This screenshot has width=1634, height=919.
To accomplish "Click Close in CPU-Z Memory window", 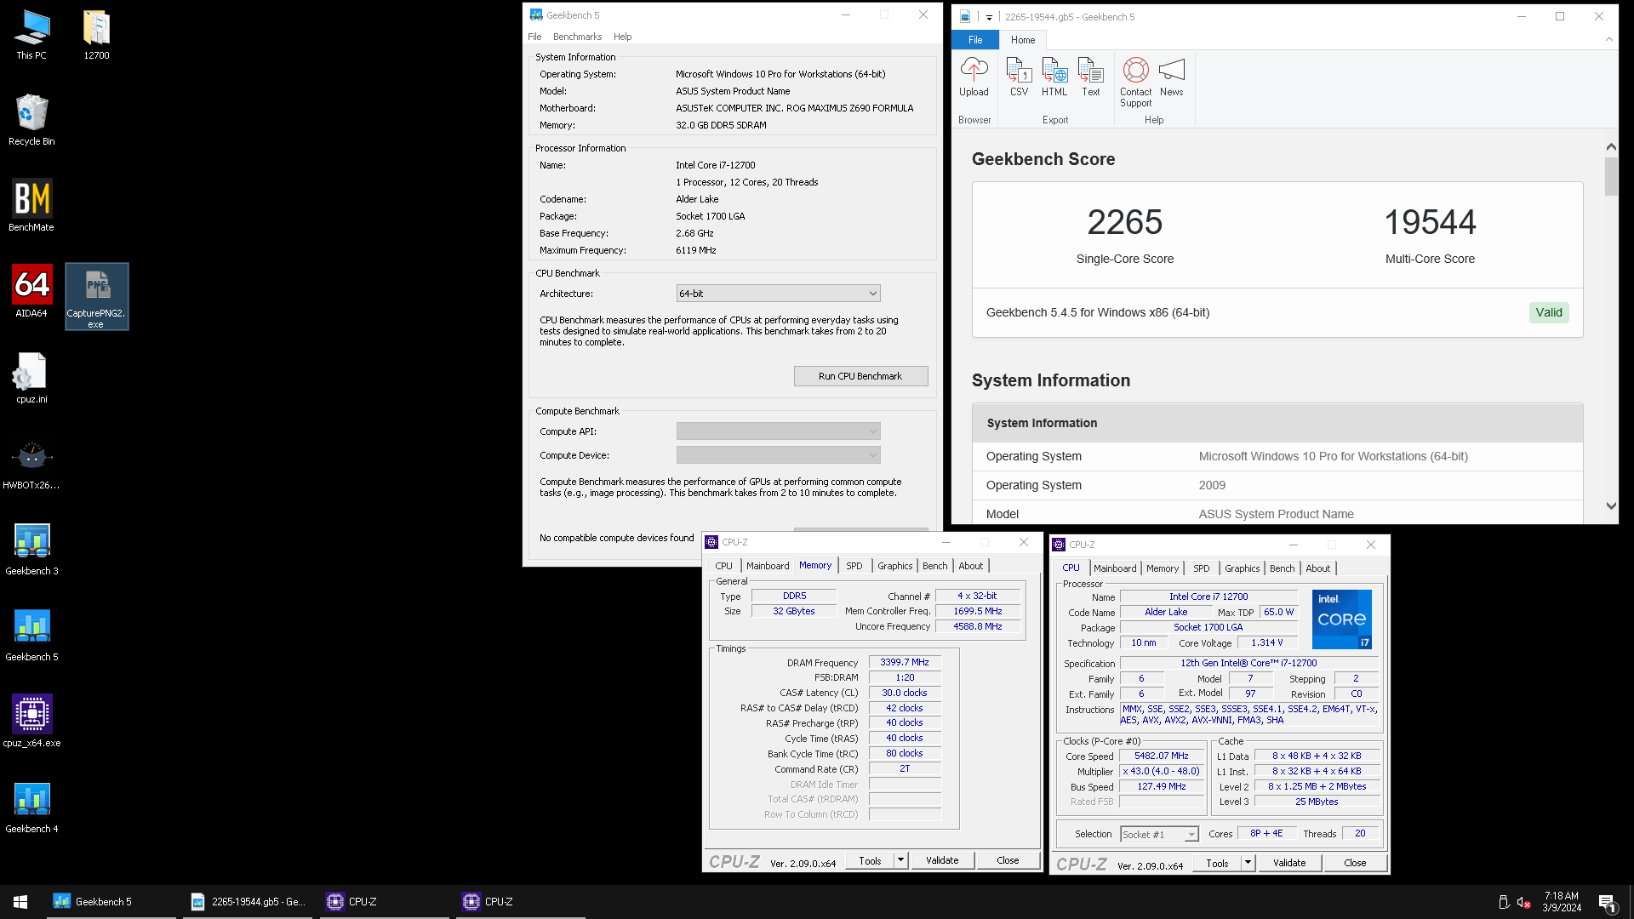I will (x=1008, y=860).
